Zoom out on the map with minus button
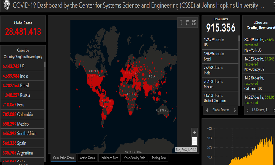Image resolution: width=275 pixels, height=165 pixels. (x=195, y=141)
